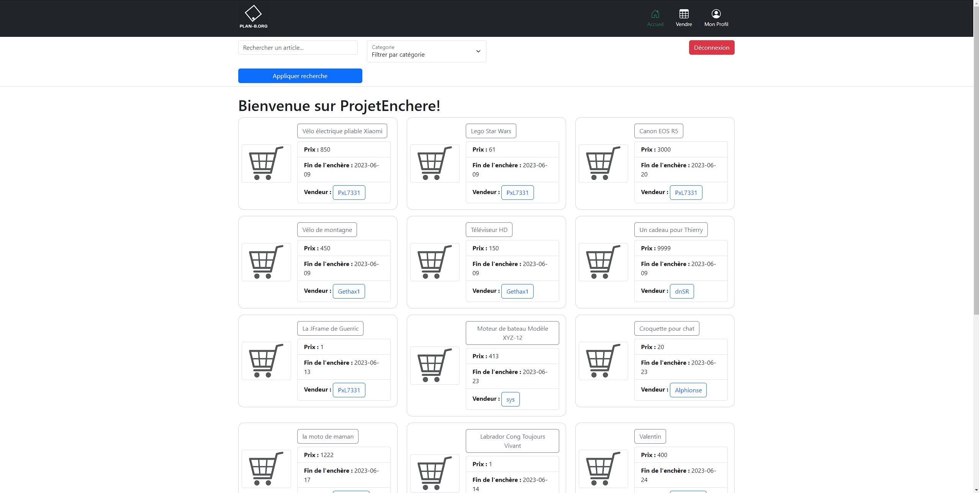Click cart icon for Lego Star Wars
979x493 pixels.
(x=435, y=163)
